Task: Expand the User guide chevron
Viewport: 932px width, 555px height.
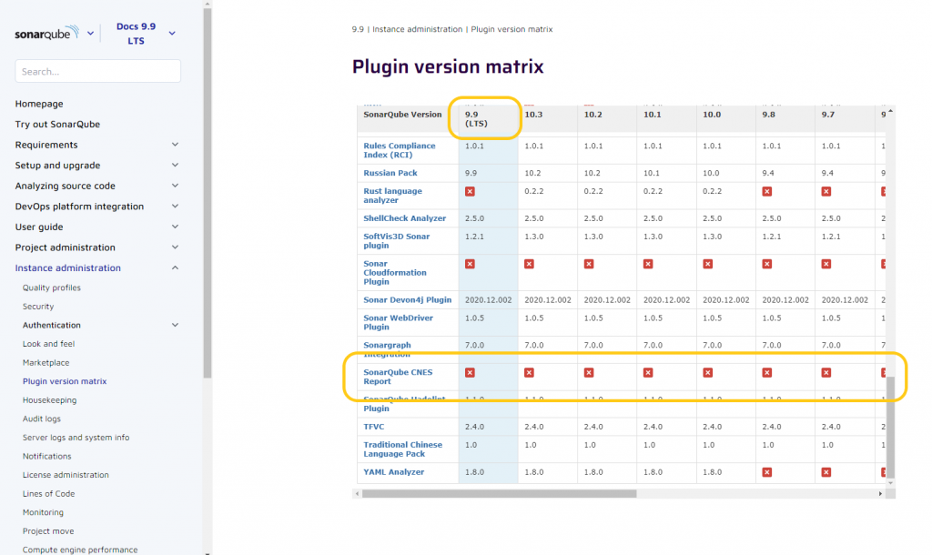Action: click(175, 227)
